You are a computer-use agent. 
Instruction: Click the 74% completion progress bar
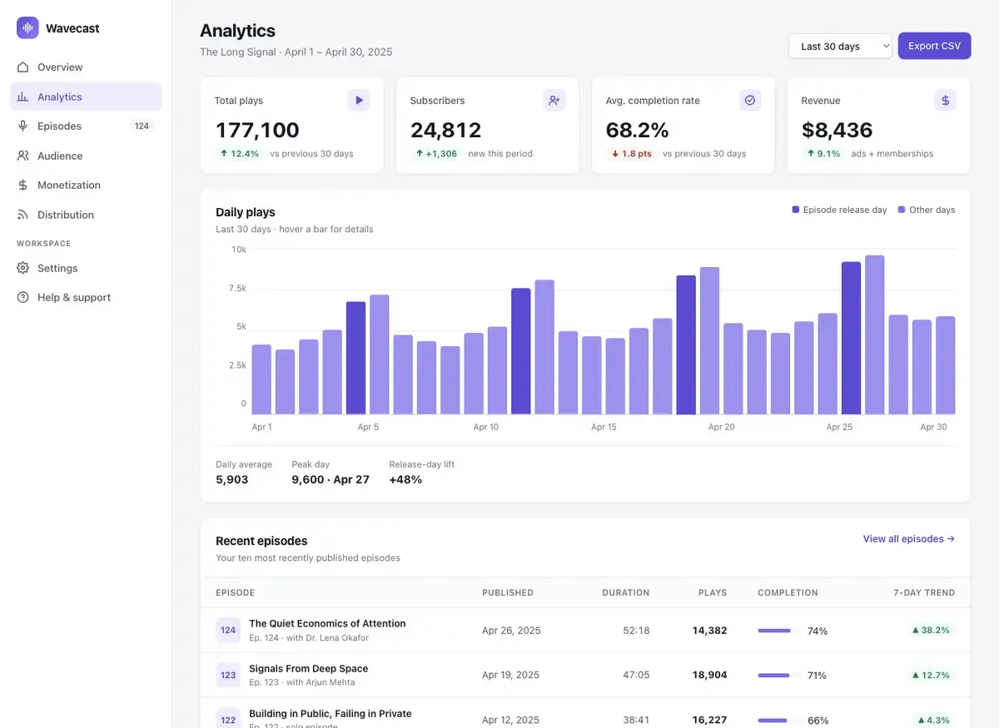(x=779, y=631)
